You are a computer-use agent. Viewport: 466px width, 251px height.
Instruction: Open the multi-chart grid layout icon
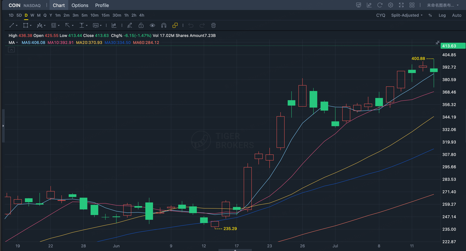(412, 5)
